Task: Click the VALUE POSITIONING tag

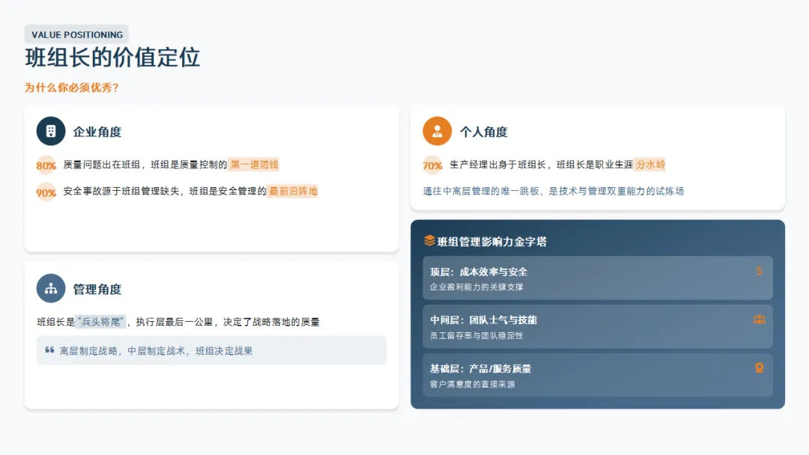Action: [77, 34]
